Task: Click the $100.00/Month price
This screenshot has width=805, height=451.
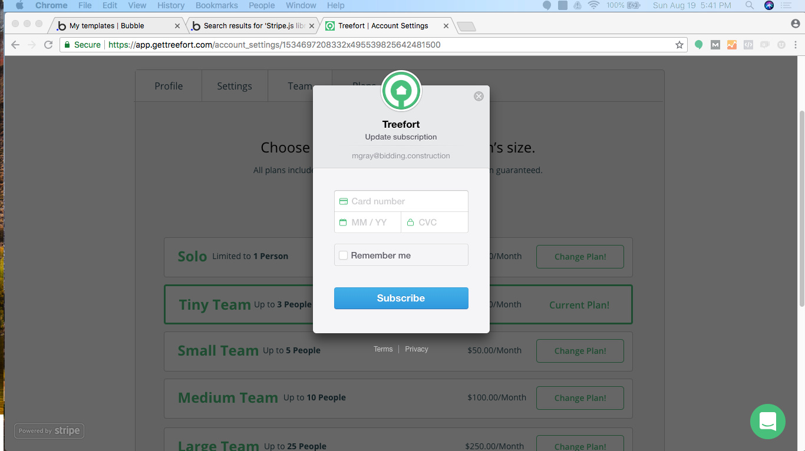Action: click(x=497, y=397)
